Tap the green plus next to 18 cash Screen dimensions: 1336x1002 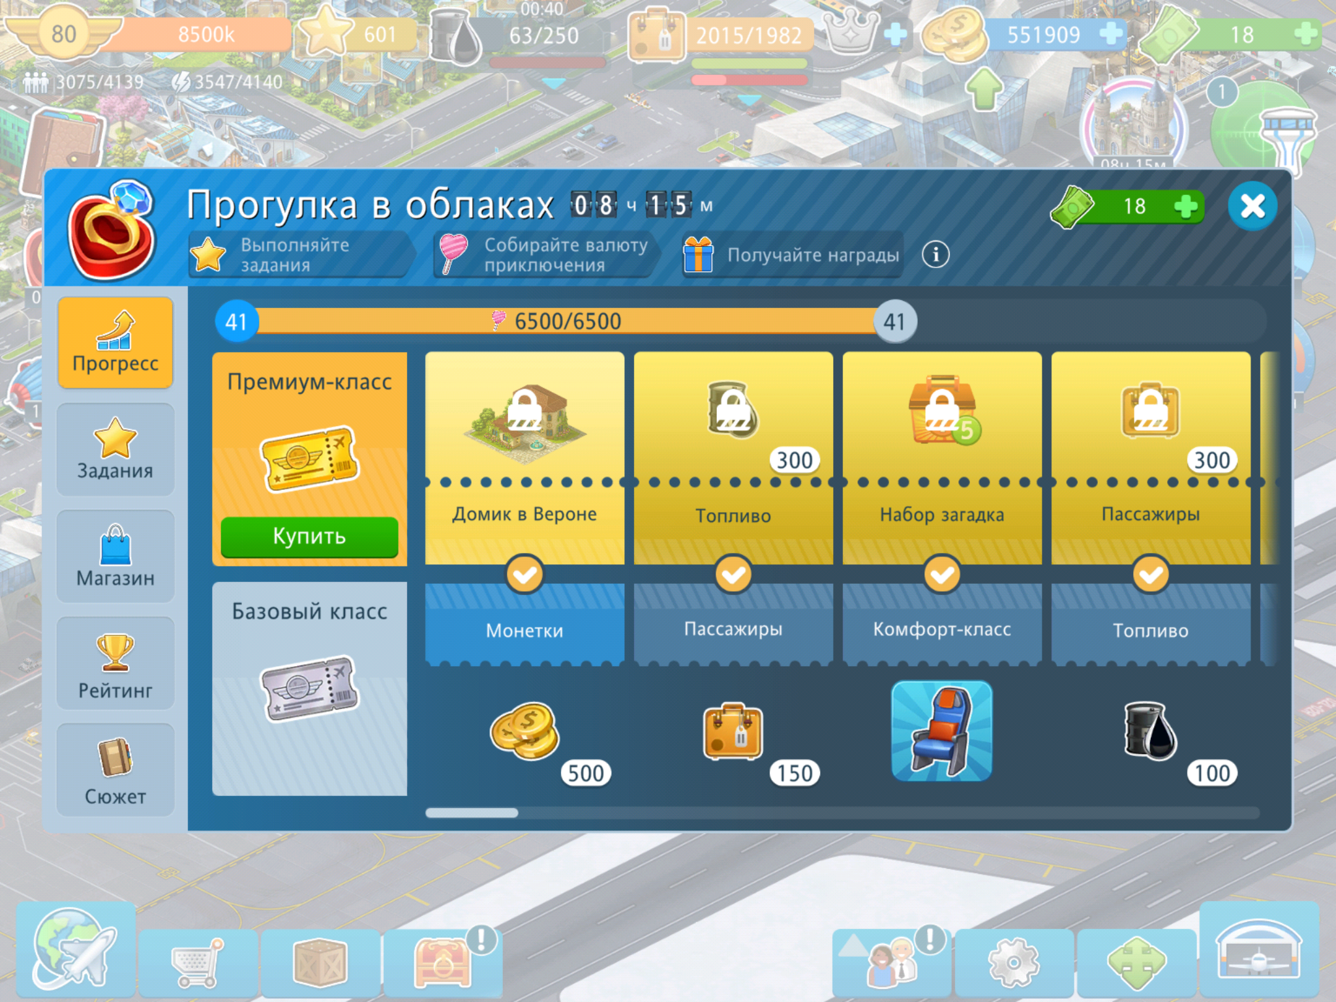(1185, 207)
